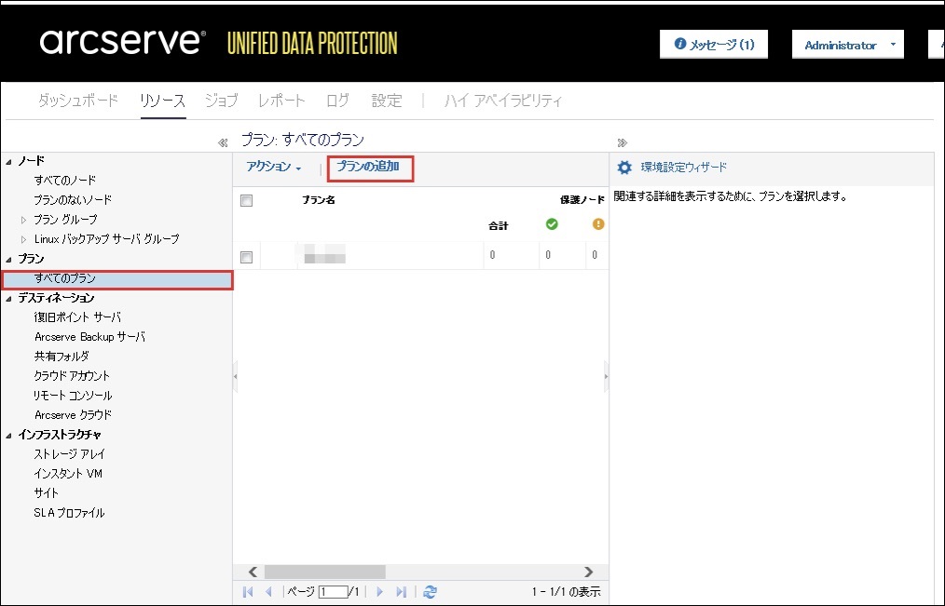Open the Administrator user dropdown
Image resolution: width=945 pixels, height=606 pixels.
click(847, 45)
